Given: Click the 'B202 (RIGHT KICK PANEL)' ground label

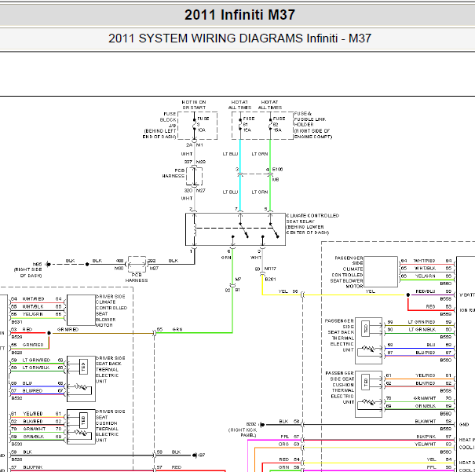Looking at the screenshot, I should pos(243,430).
